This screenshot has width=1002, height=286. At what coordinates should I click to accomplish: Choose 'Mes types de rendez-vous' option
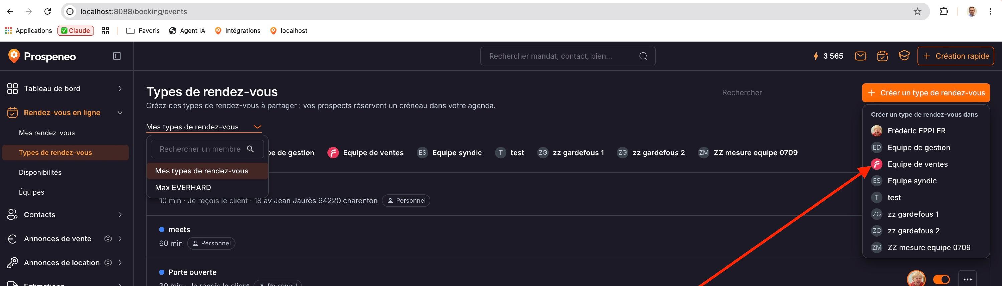tap(207, 171)
